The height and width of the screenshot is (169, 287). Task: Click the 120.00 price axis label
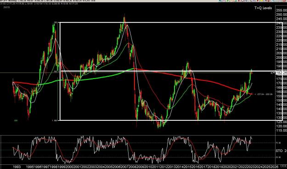pos(282,126)
